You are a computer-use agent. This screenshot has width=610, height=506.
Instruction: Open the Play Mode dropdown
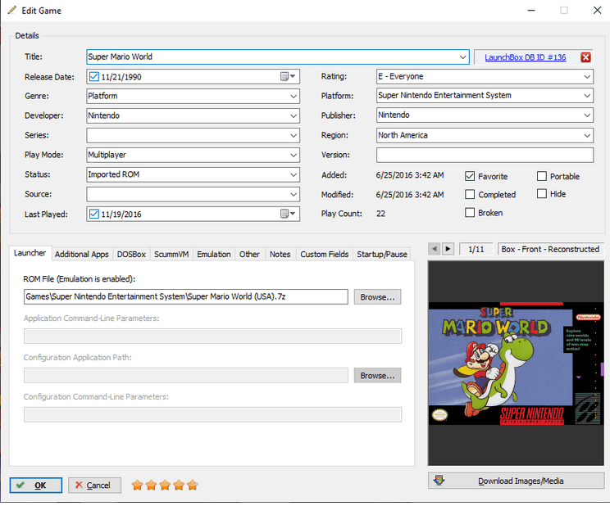pyautogui.click(x=294, y=155)
